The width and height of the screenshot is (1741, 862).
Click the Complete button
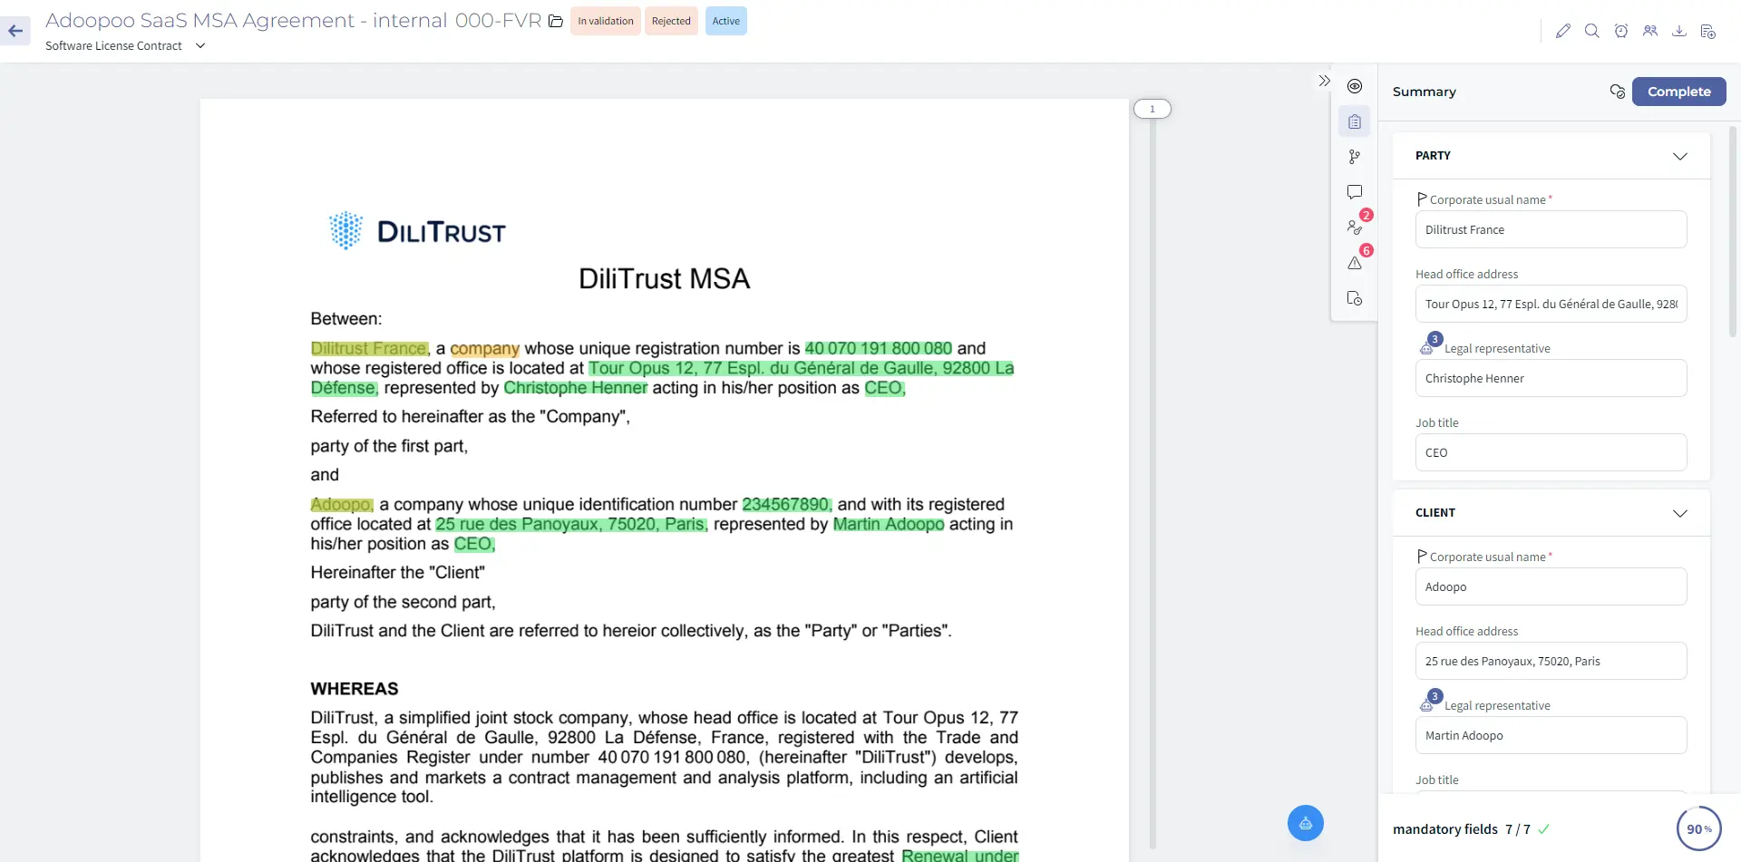(1678, 92)
